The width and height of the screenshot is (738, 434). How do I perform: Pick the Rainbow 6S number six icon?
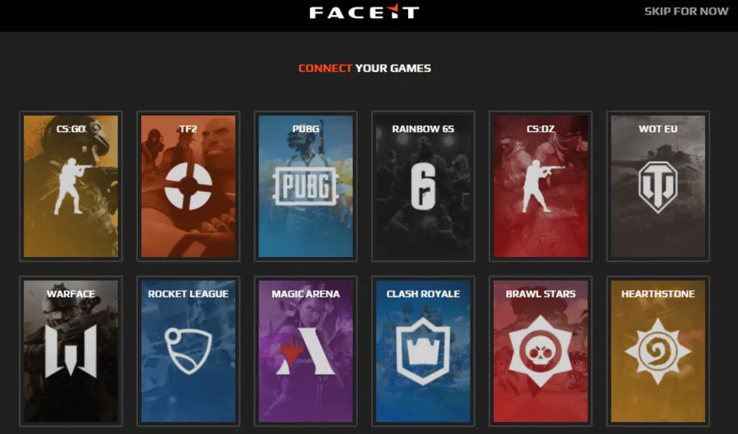423,187
